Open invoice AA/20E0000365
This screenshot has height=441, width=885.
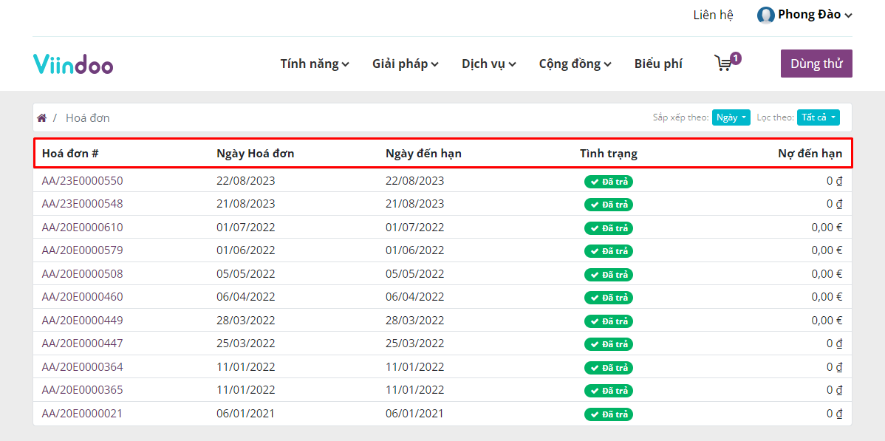pos(83,390)
